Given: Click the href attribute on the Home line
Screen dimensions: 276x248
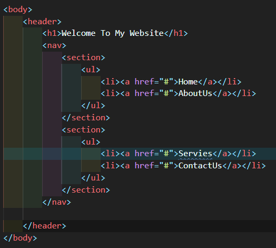Looking at the screenshot, I should point(144,82).
